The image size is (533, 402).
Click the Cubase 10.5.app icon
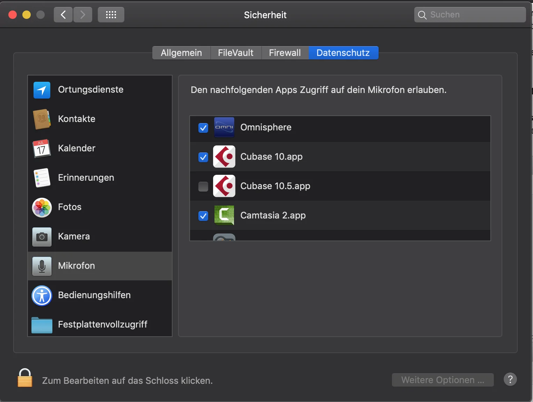coord(224,186)
